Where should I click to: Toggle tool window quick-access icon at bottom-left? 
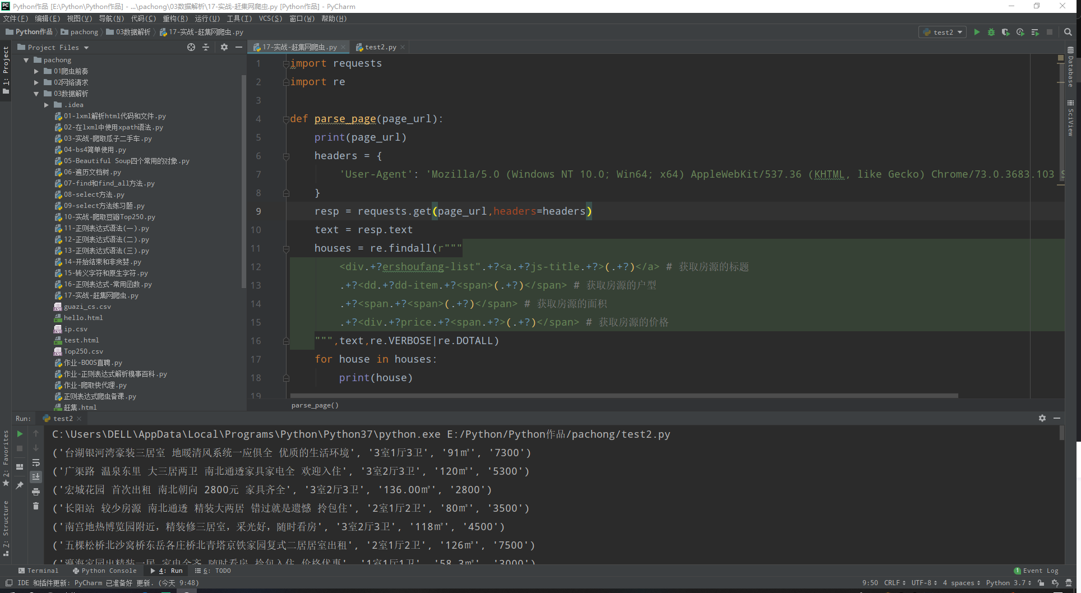[9, 583]
